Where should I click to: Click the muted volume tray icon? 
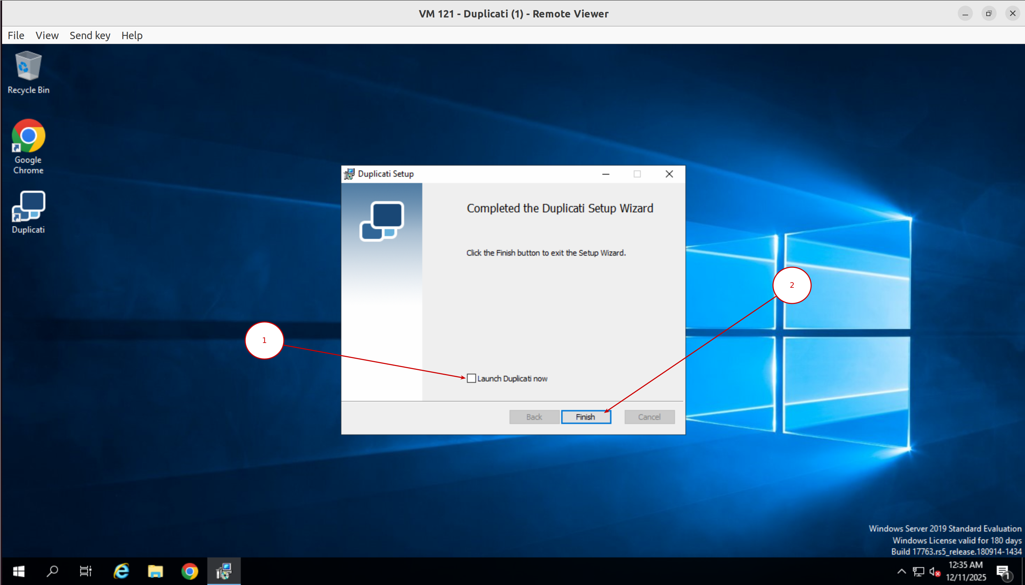coord(935,571)
